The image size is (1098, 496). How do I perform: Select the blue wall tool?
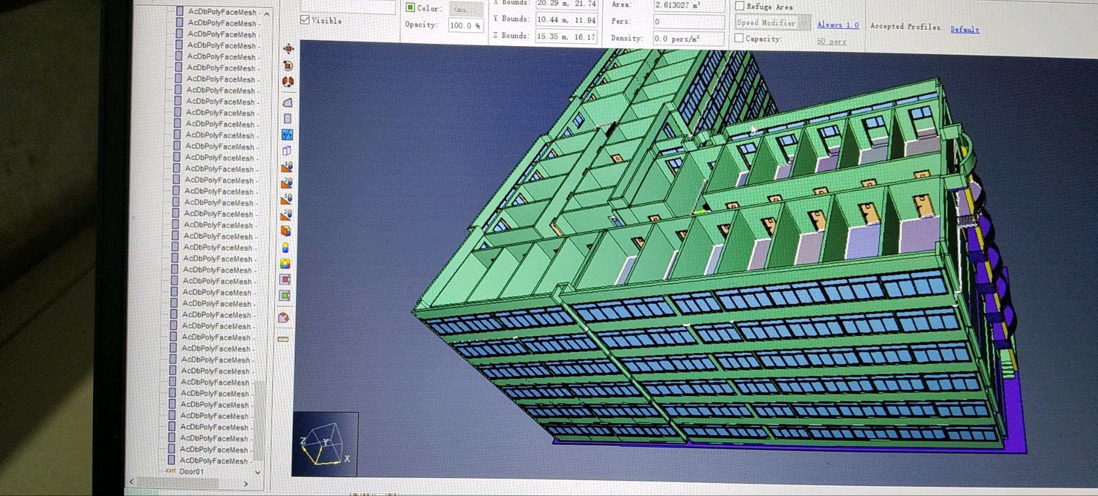coord(287,135)
